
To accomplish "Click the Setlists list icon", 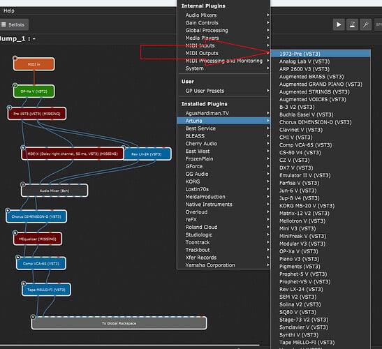I will (x=3, y=24).
